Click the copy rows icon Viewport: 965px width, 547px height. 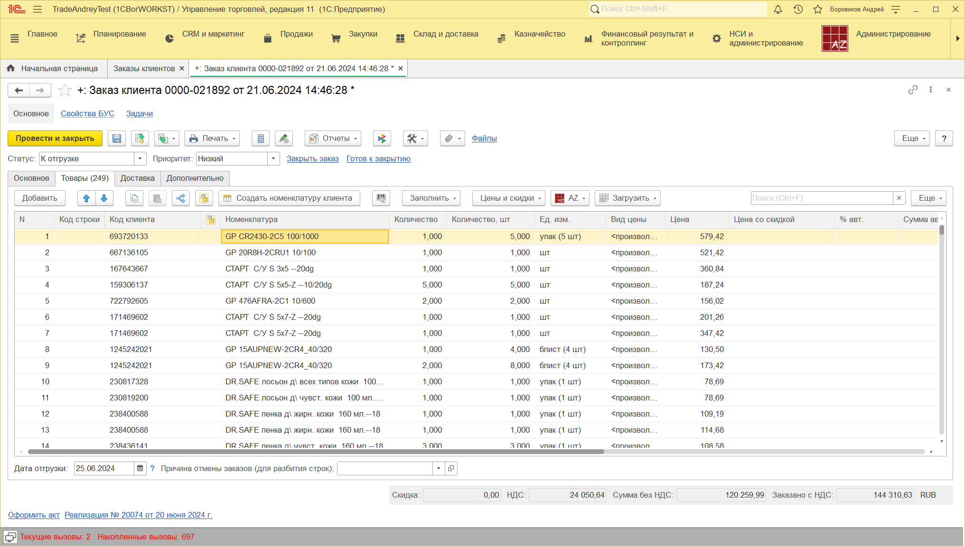(134, 198)
